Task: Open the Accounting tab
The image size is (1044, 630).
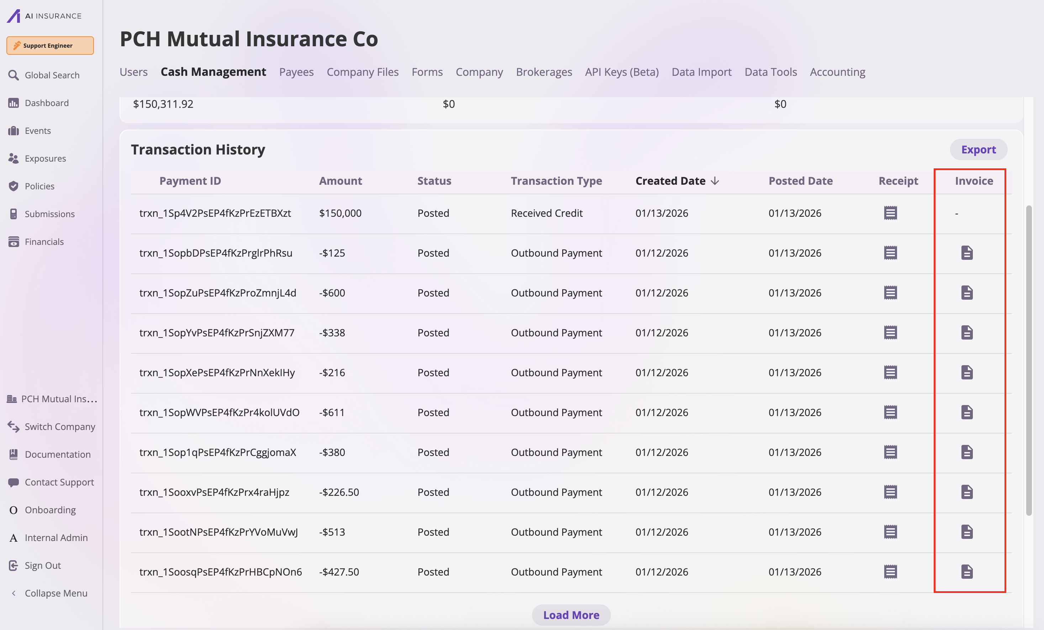Action: pyautogui.click(x=837, y=72)
